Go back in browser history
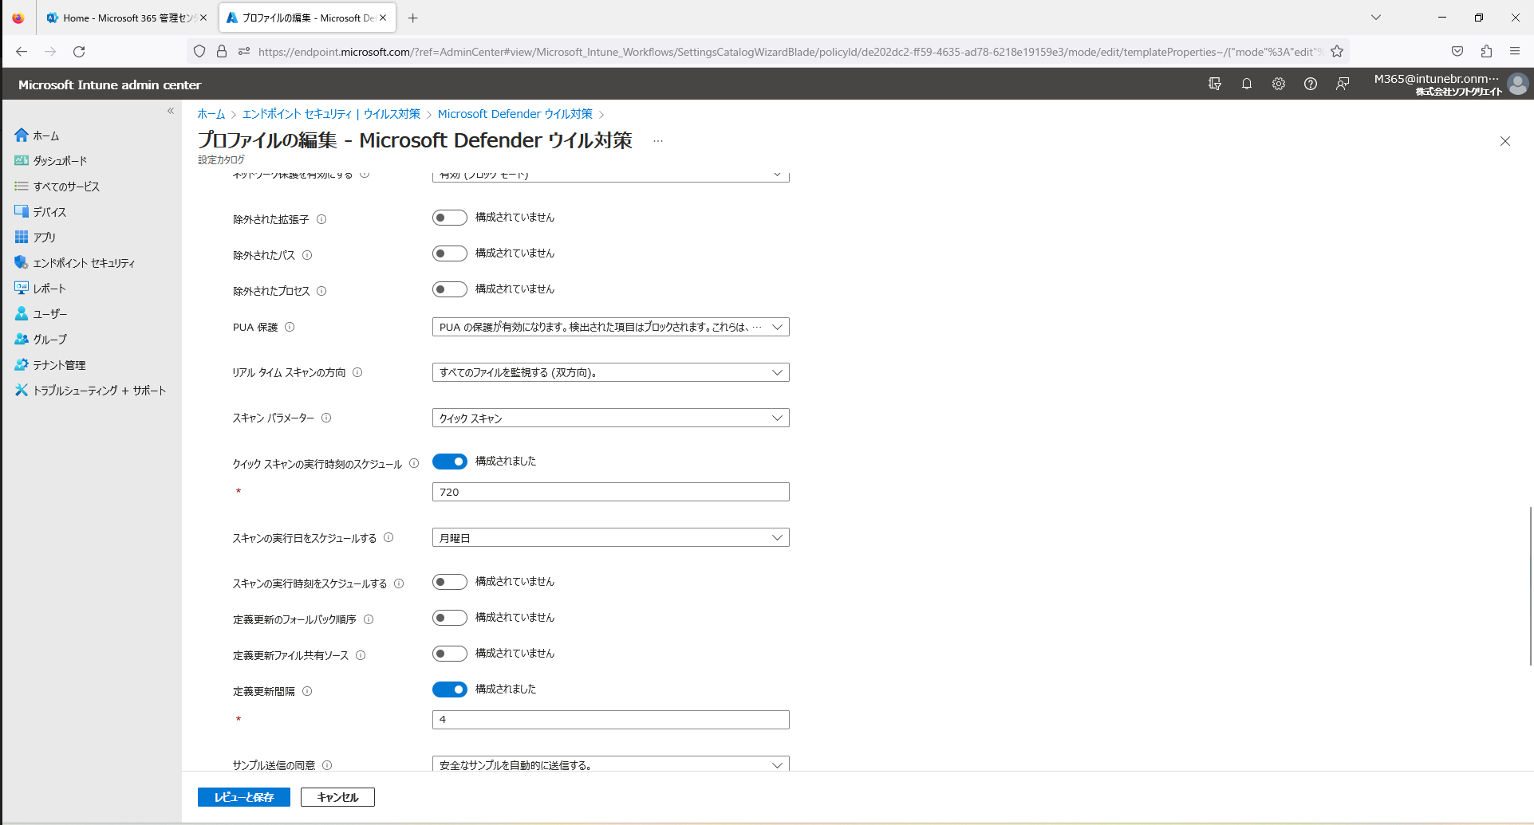 [x=22, y=52]
